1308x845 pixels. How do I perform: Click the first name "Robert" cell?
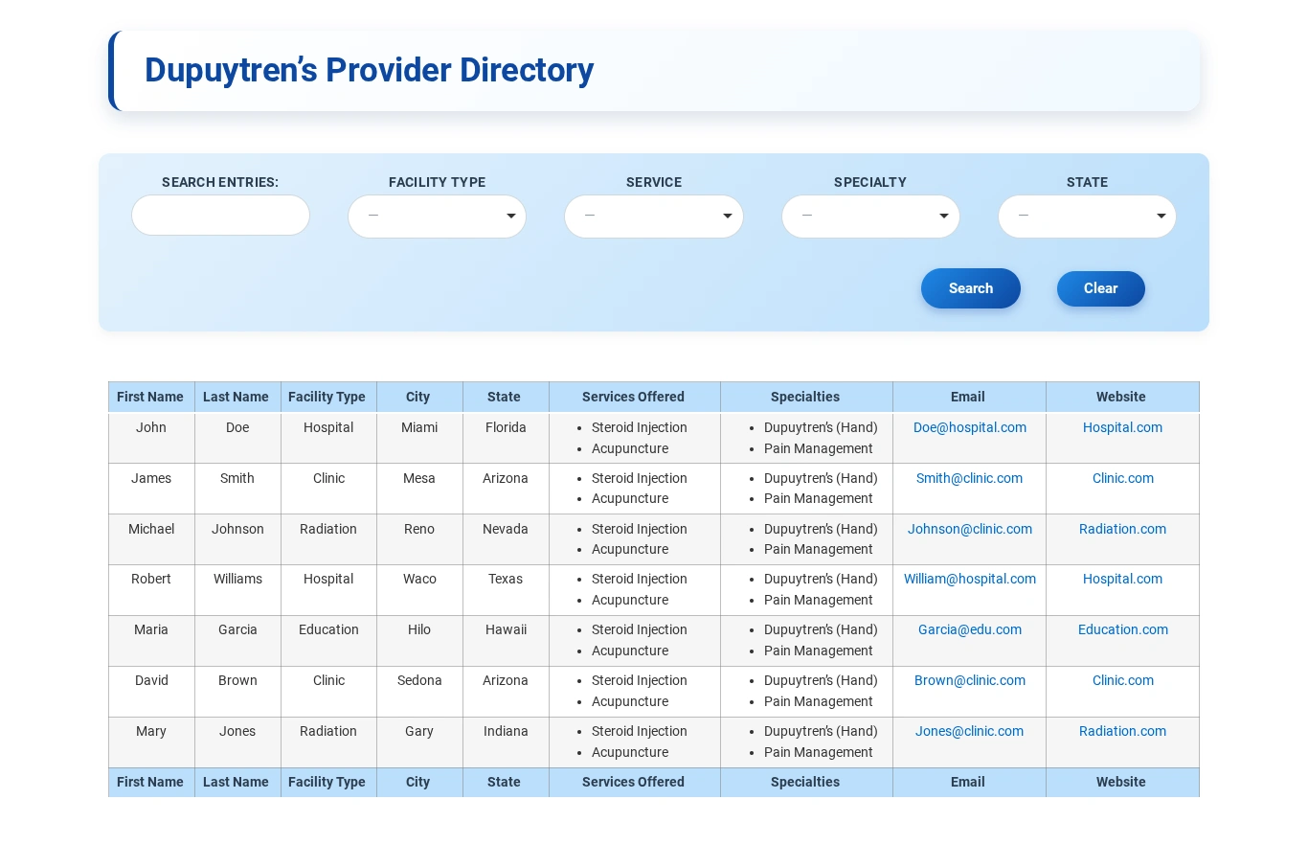[x=151, y=590]
